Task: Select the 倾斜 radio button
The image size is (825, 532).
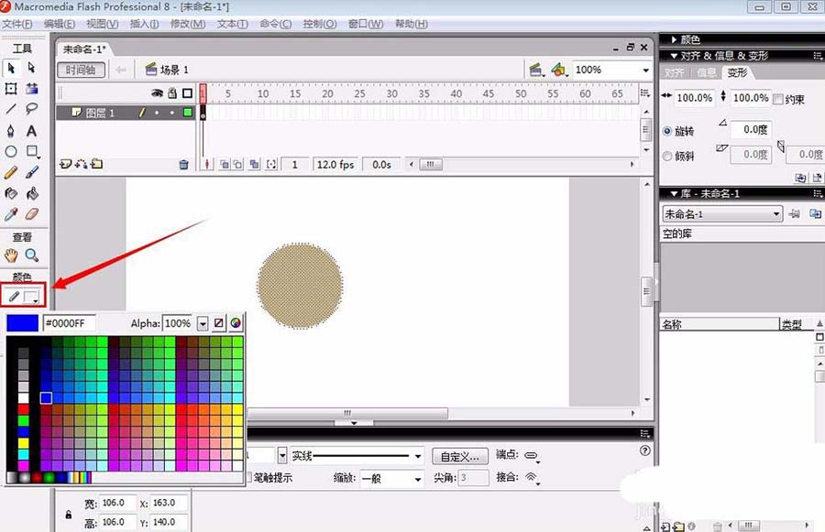Action: [667, 157]
